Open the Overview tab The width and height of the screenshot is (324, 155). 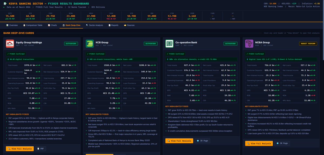[x=12, y=25]
